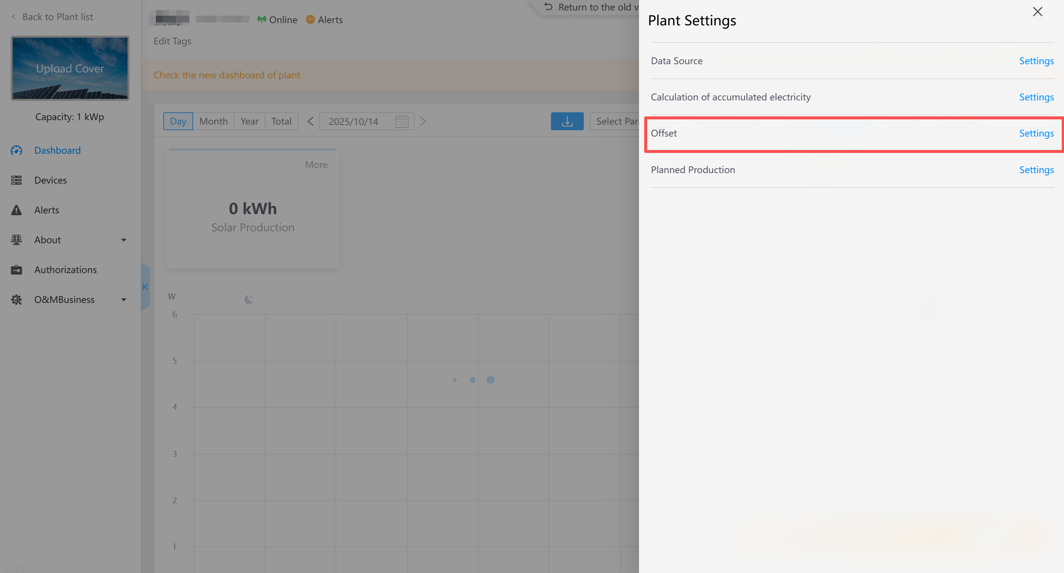
Task: Click the Upload Cover thumbnail
Action: click(x=70, y=68)
